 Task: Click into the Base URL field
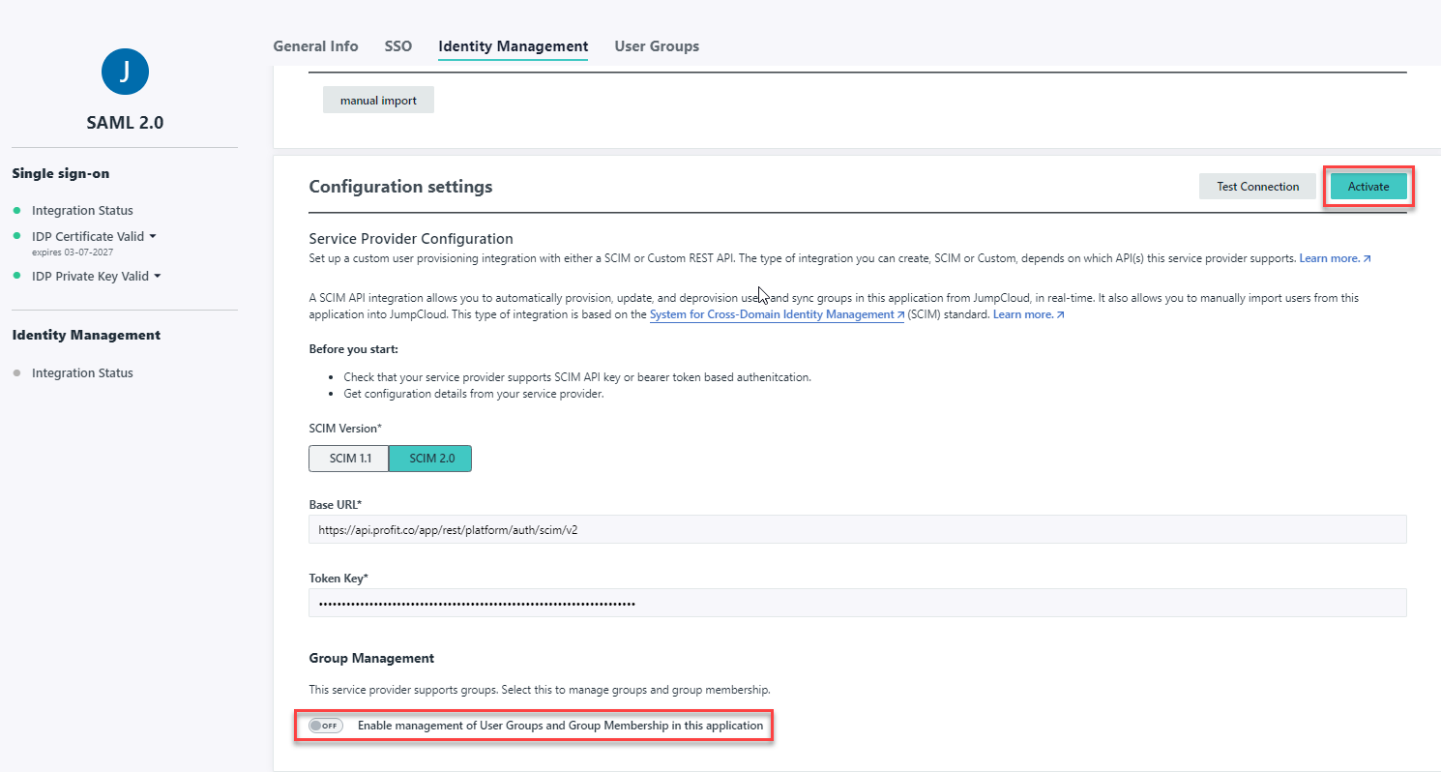pos(857,529)
